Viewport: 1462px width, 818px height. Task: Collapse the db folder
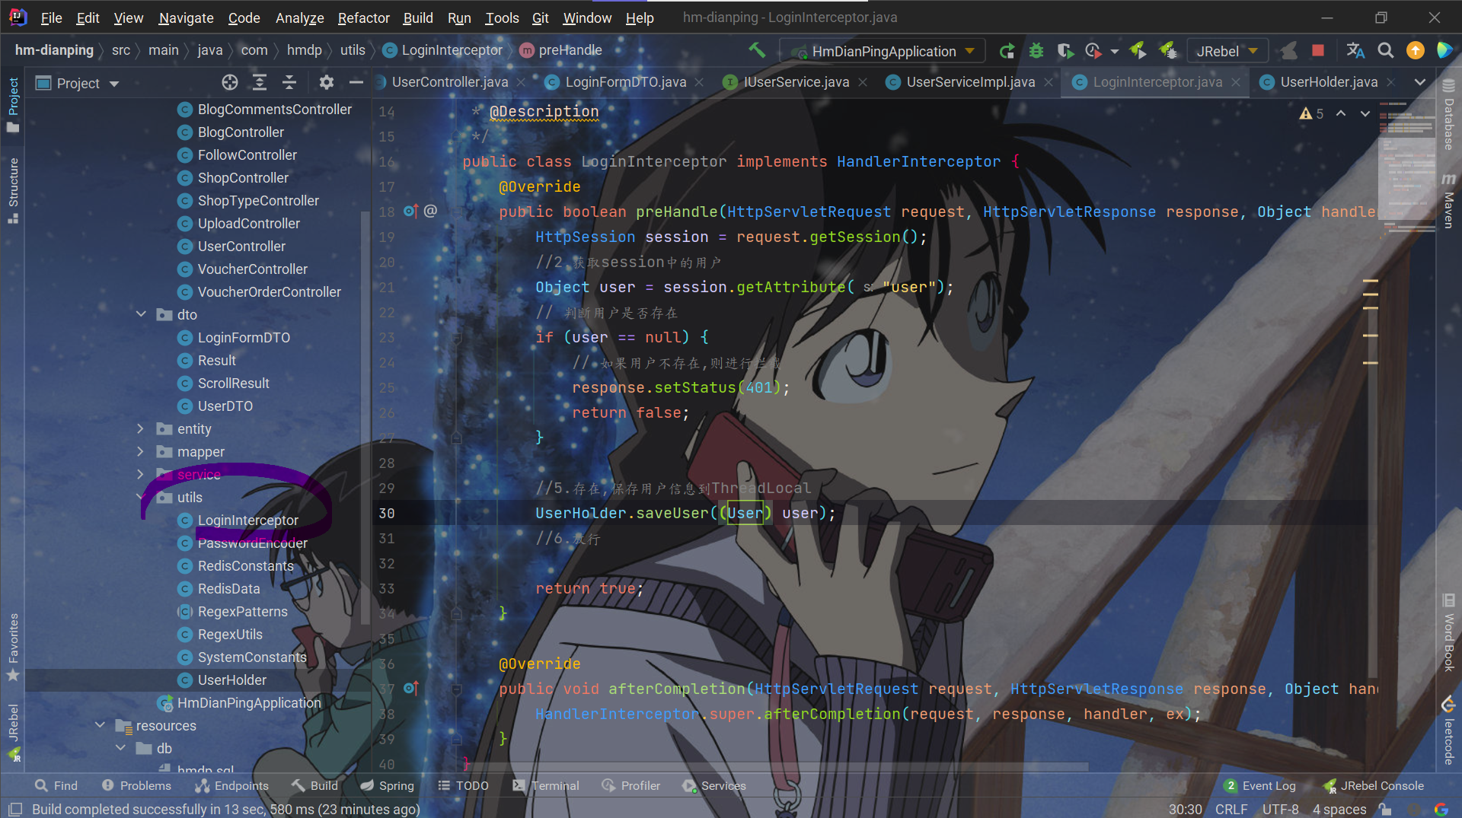tap(120, 748)
